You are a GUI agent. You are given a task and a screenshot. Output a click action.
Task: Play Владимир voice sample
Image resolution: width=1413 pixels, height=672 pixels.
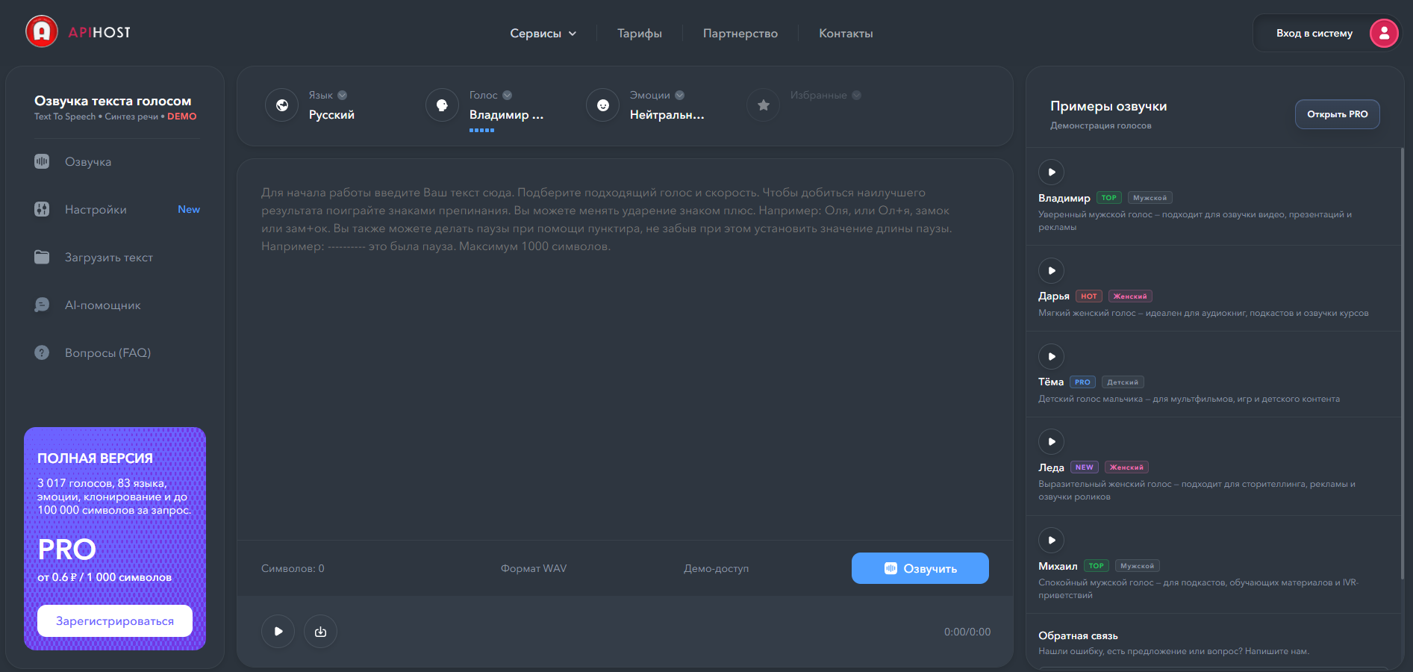click(1051, 172)
